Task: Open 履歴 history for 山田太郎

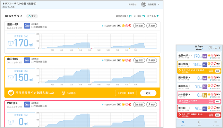Action: [139, 60]
